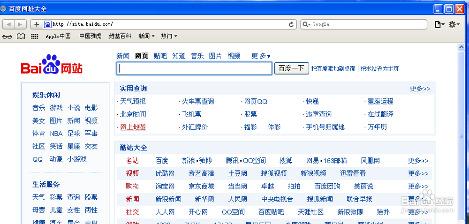Click the Safari window title icon
The height and width of the screenshot is (224, 469).
[x=3, y=9]
